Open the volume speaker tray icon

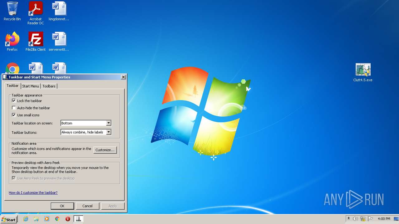[355, 219]
